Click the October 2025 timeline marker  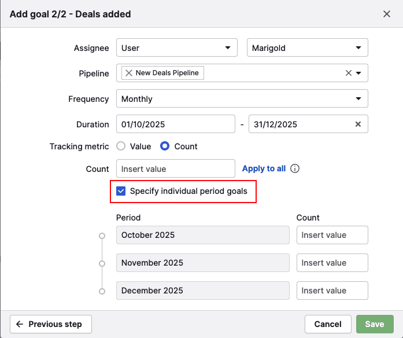(x=102, y=236)
